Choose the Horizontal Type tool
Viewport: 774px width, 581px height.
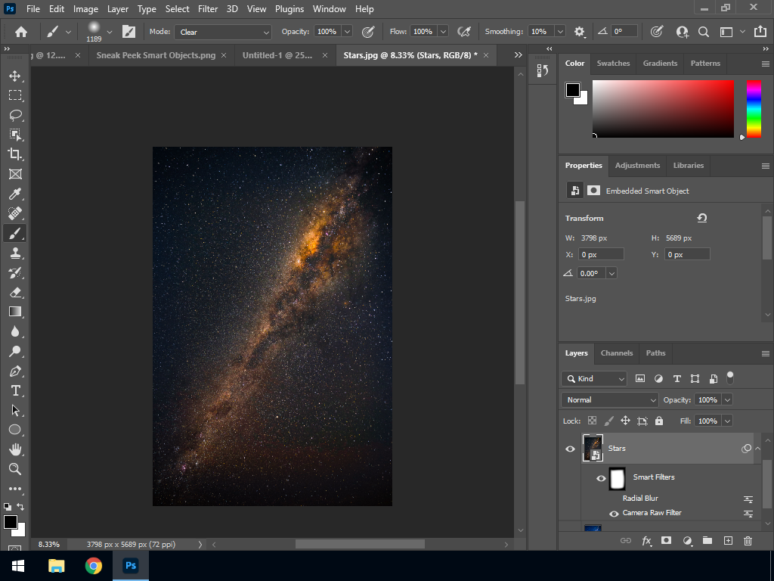pyautogui.click(x=15, y=390)
